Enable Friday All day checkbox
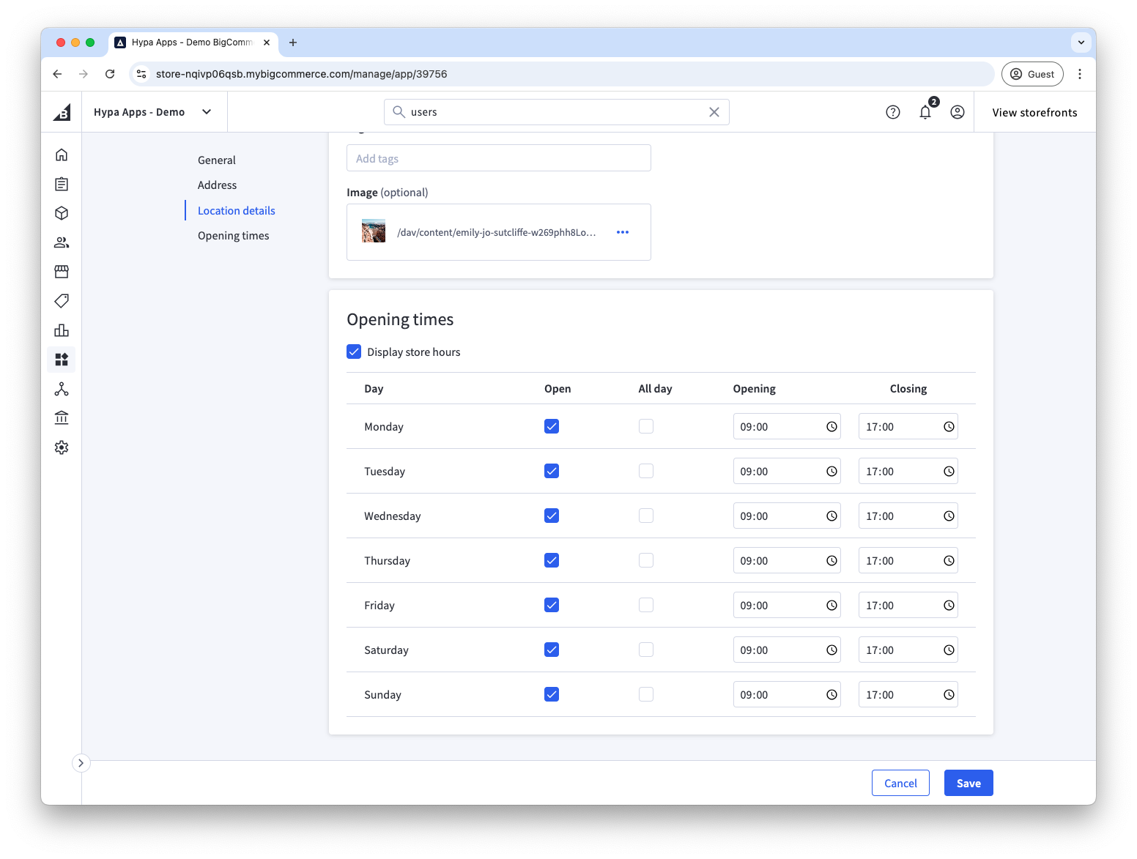 pyautogui.click(x=645, y=605)
